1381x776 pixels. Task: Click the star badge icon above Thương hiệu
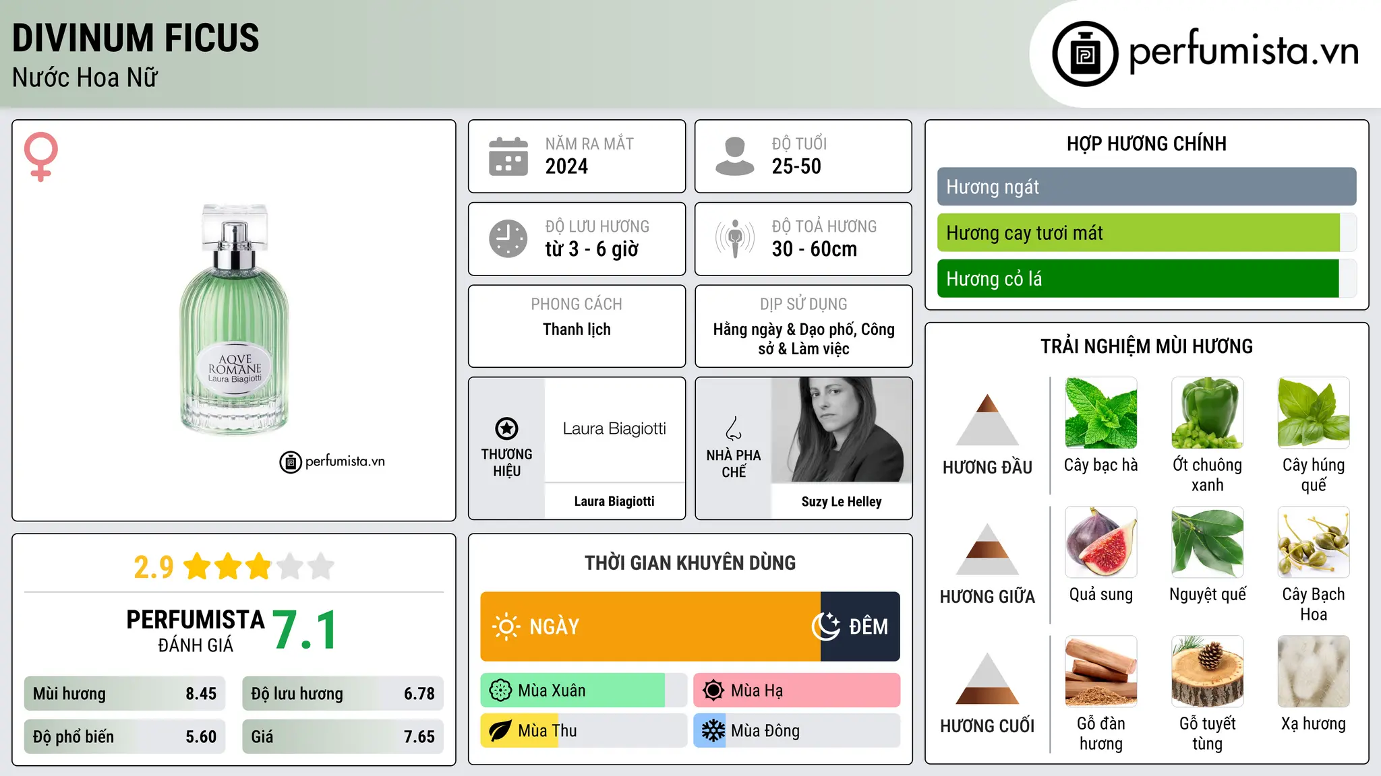[x=506, y=428]
